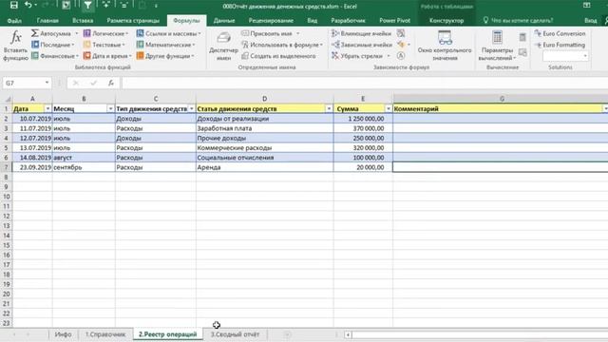The width and height of the screenshot is (608, 342).
Task: Switch to the Данные tab
Action: coord(224,21)
